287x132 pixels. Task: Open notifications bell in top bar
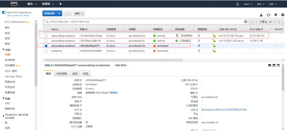238,4
